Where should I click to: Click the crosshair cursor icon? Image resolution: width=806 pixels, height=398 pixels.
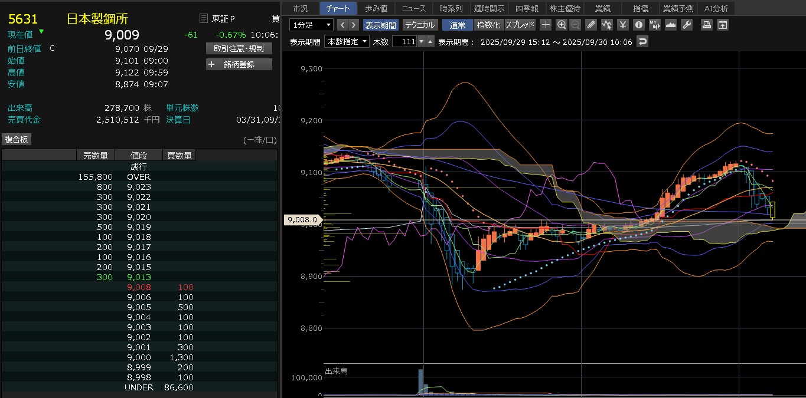tap(546, 25)
